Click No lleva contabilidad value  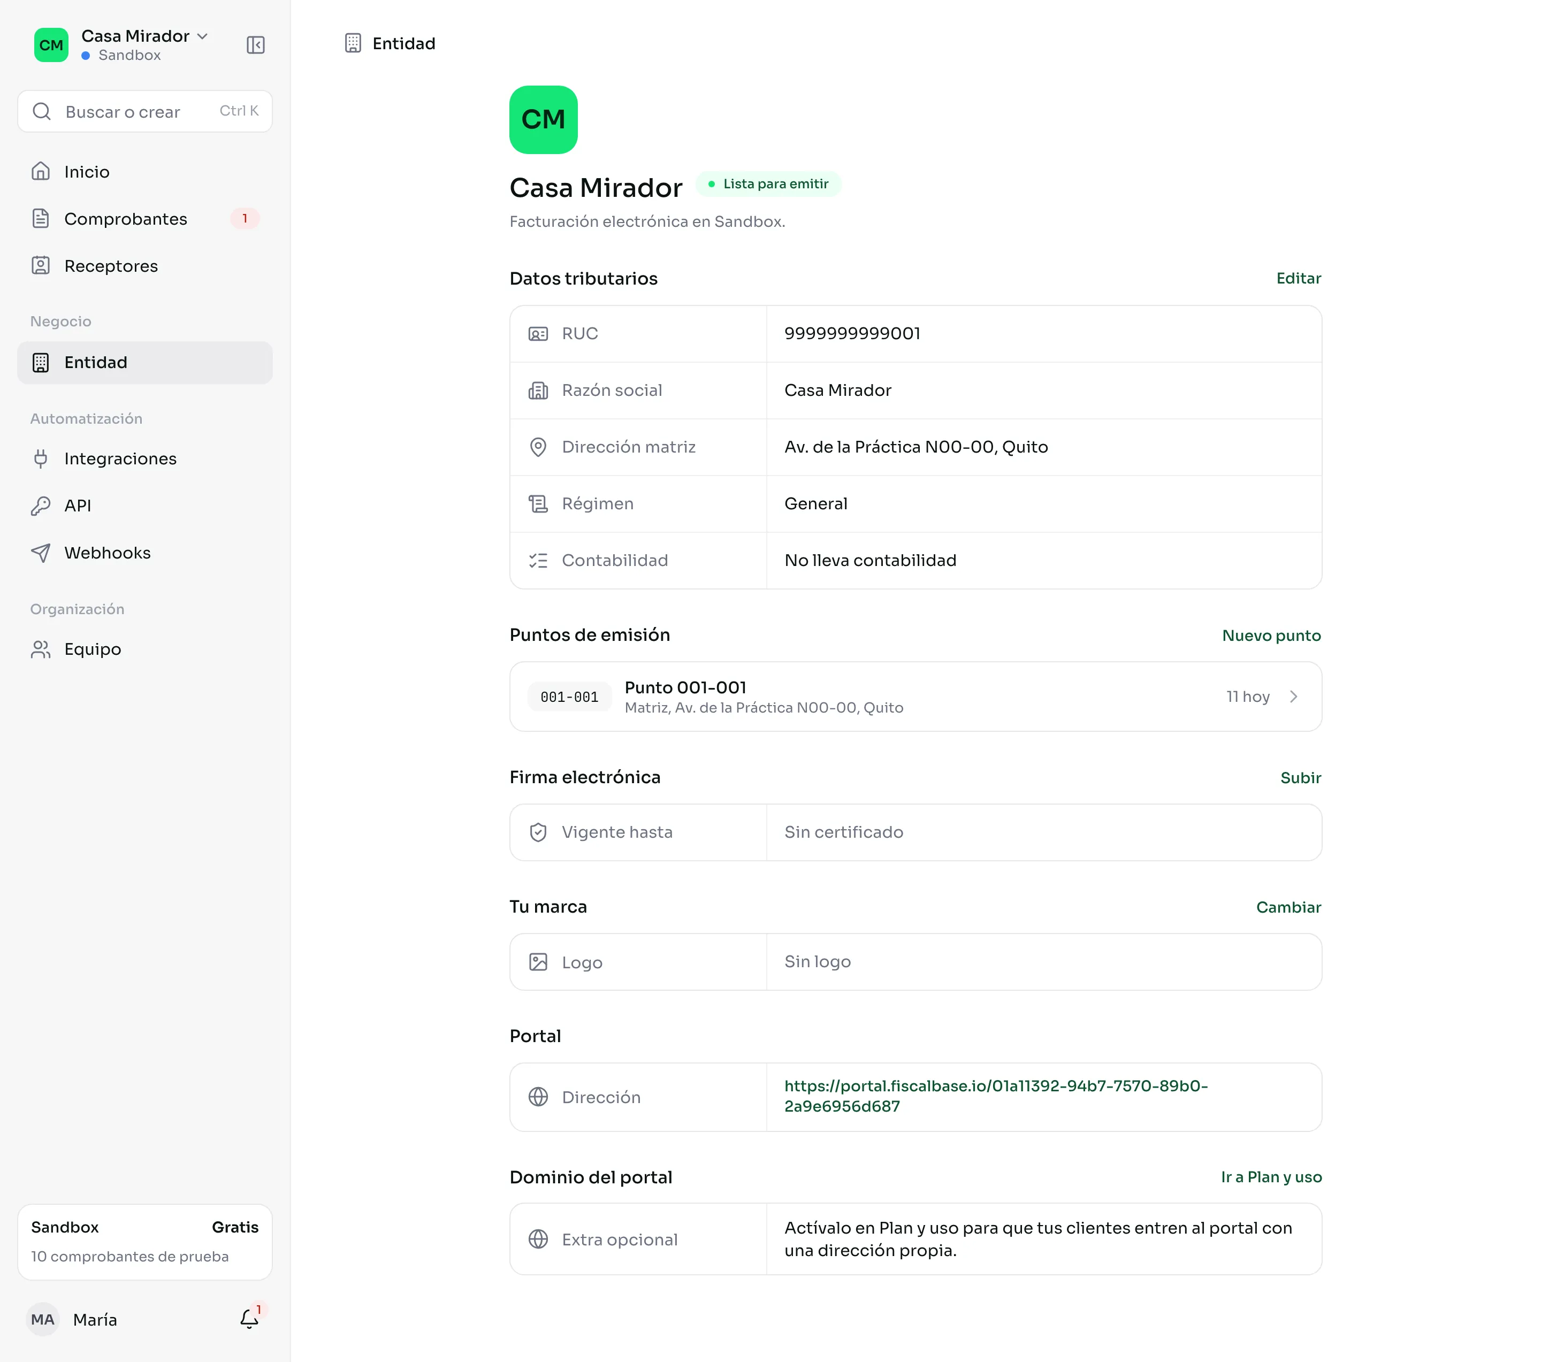click(870, 560)
